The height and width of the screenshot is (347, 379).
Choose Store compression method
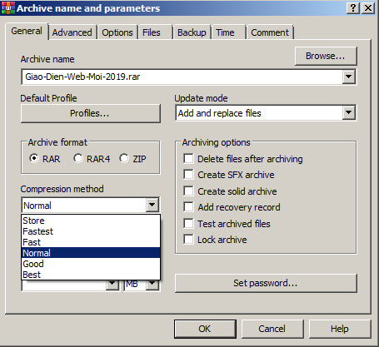coord(91,221)
